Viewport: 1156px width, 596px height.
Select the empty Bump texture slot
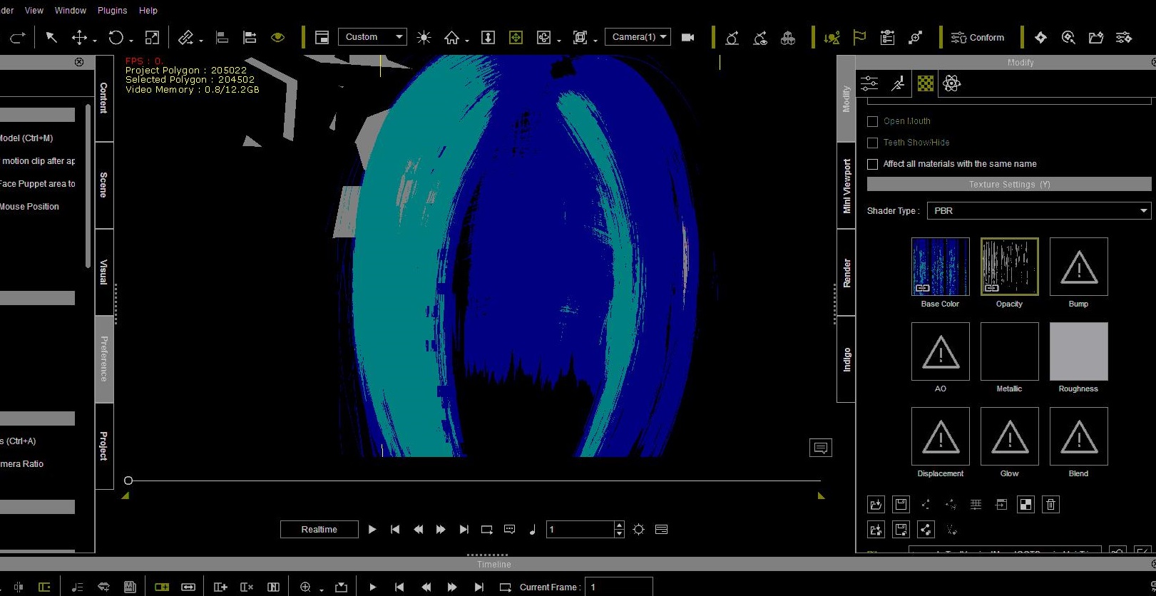point(1079,267)
